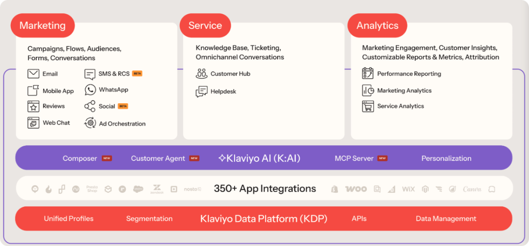Click the NEW badge next to Composer

(107, 158)
